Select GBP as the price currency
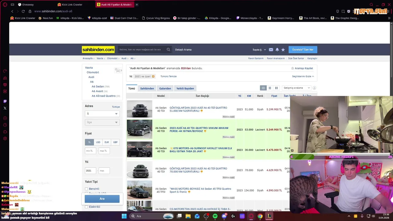 115,142
